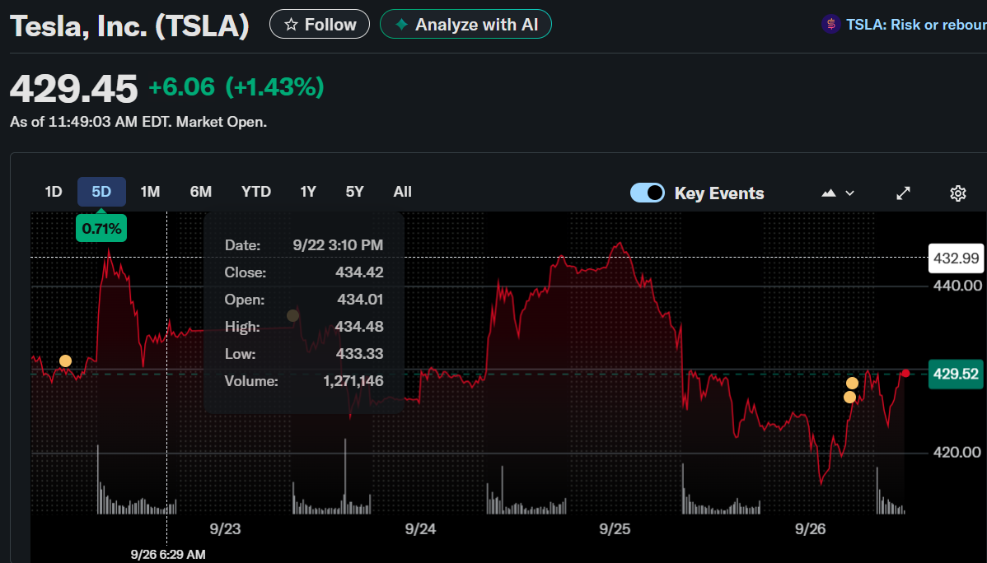The image size is (987, 563).
Task: Click the 0.71% change badge
Action: click(x=101, y=228)
